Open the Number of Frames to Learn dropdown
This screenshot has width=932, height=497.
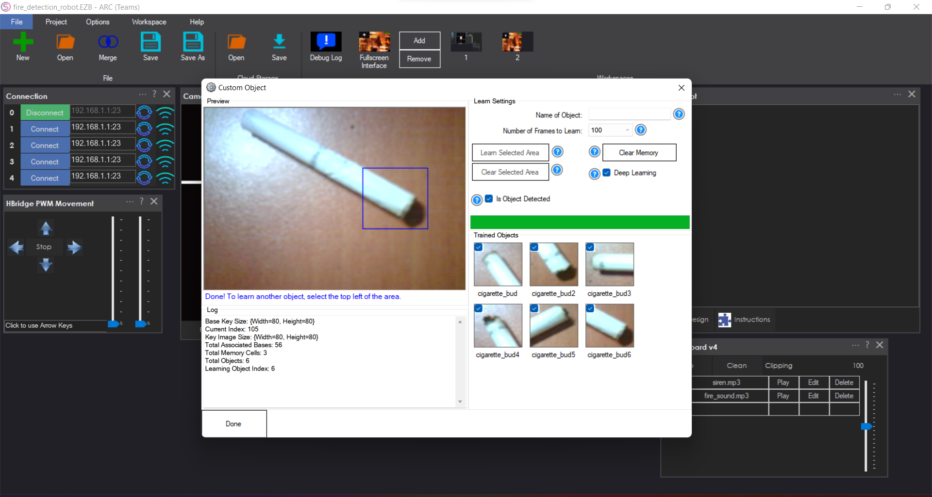pyautogui.click(x=627, y=130)
